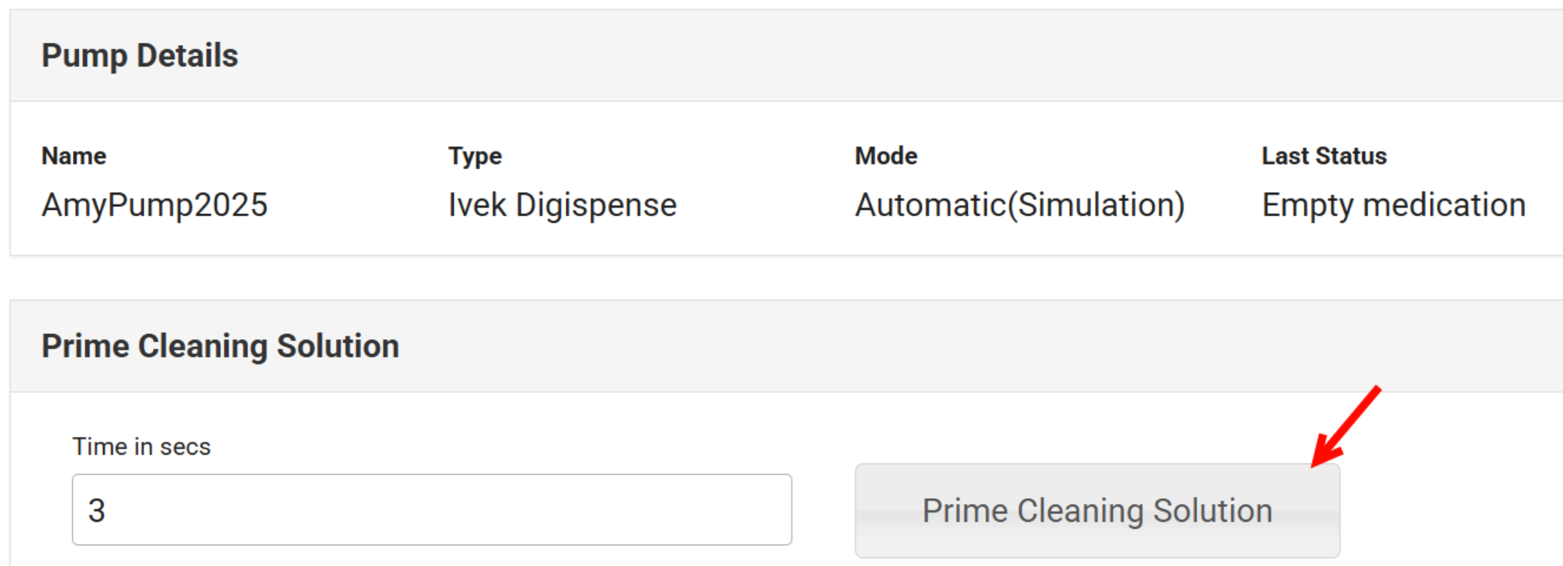Click the word Simulation in the Mode value
The height and width of the screenshot is (566, 1563).
[x=1094, y=205]
